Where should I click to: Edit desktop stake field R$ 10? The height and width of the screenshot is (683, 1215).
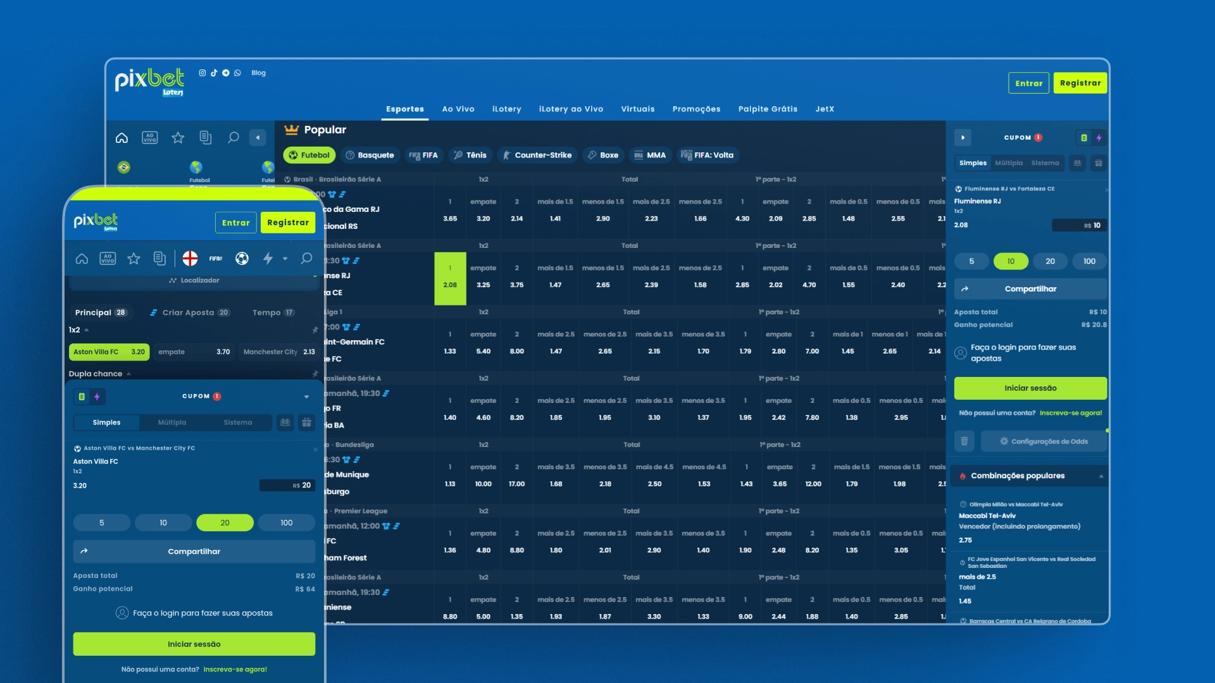point(1079,225)
